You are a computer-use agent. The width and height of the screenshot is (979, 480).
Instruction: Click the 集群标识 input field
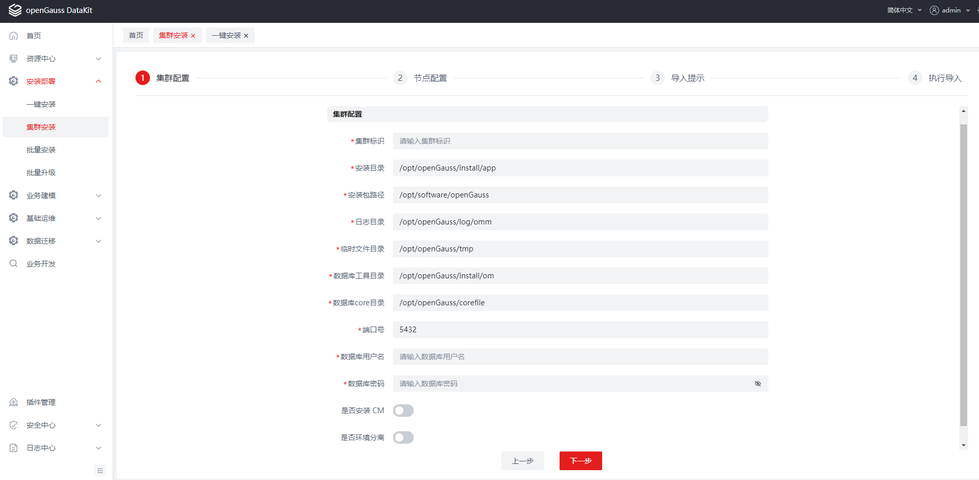[x=580, y=141]
